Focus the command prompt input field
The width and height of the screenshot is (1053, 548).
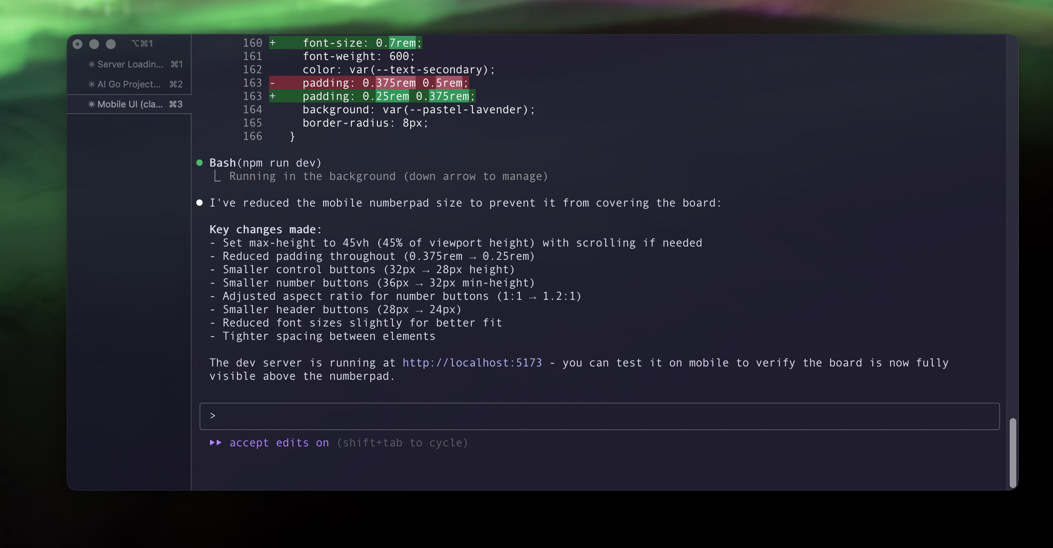pyautogui.click(x=599, y=416)
